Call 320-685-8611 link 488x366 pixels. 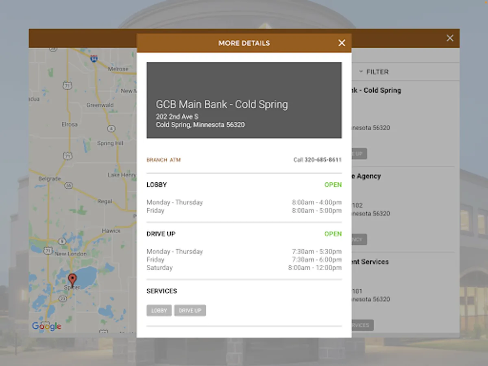pos(318,160)
